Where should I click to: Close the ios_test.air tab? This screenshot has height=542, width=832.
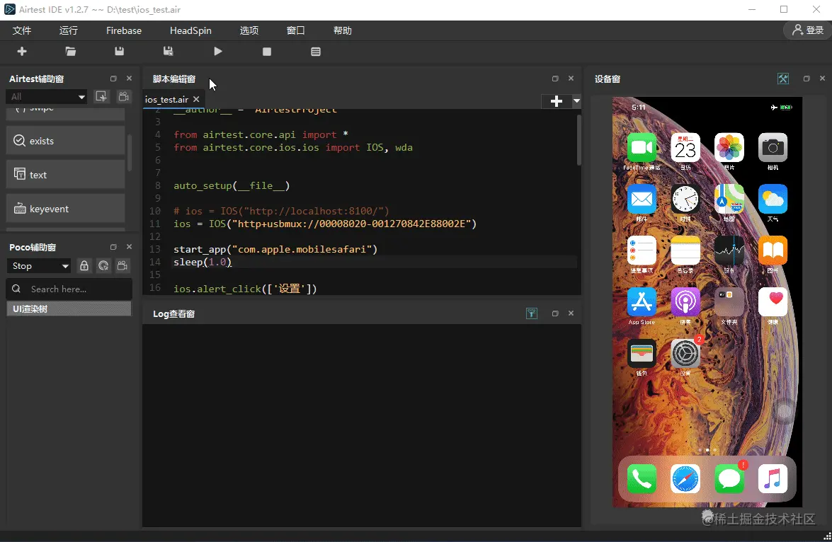click(x=196, y=99)
